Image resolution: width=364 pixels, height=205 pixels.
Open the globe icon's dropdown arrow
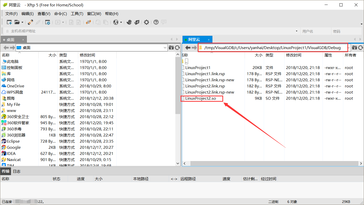pyautogui.click(x=121, y=22)
